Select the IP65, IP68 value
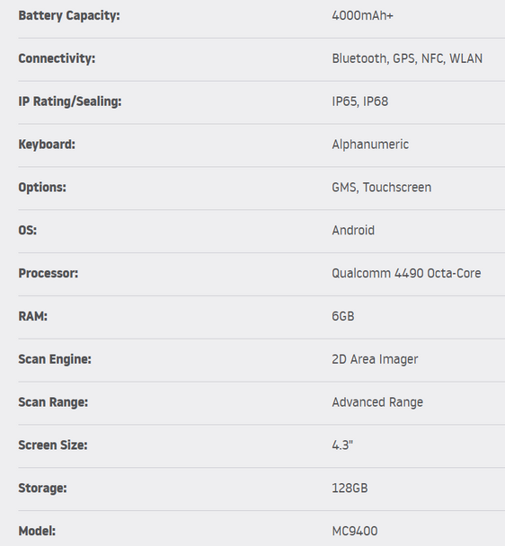Viewport: 505px width, 546px height. coord(360,101)
